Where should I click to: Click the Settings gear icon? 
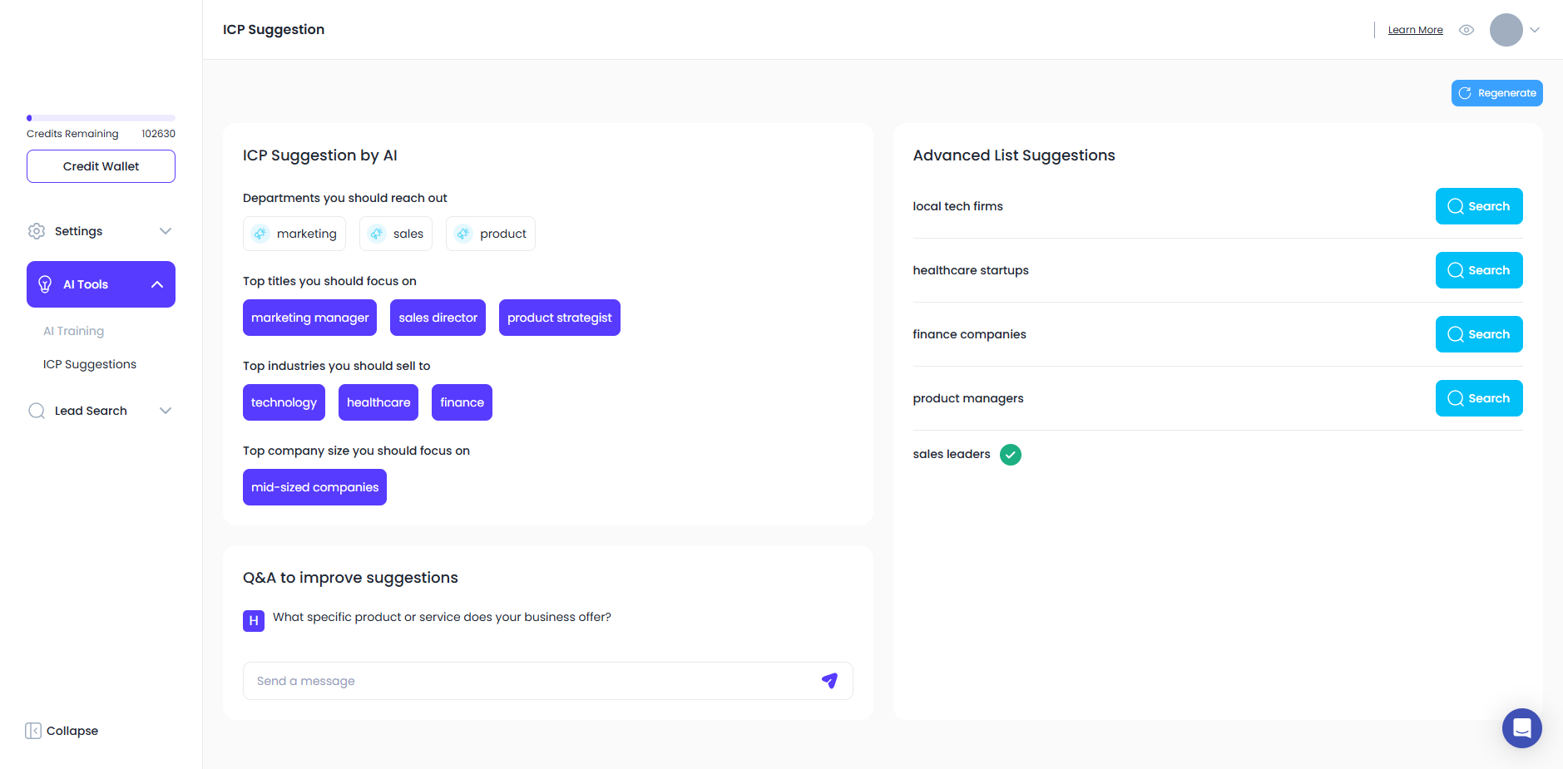click(x=37, y=231)
